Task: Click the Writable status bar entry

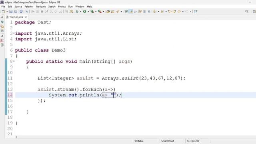Action: coord(139,141)
